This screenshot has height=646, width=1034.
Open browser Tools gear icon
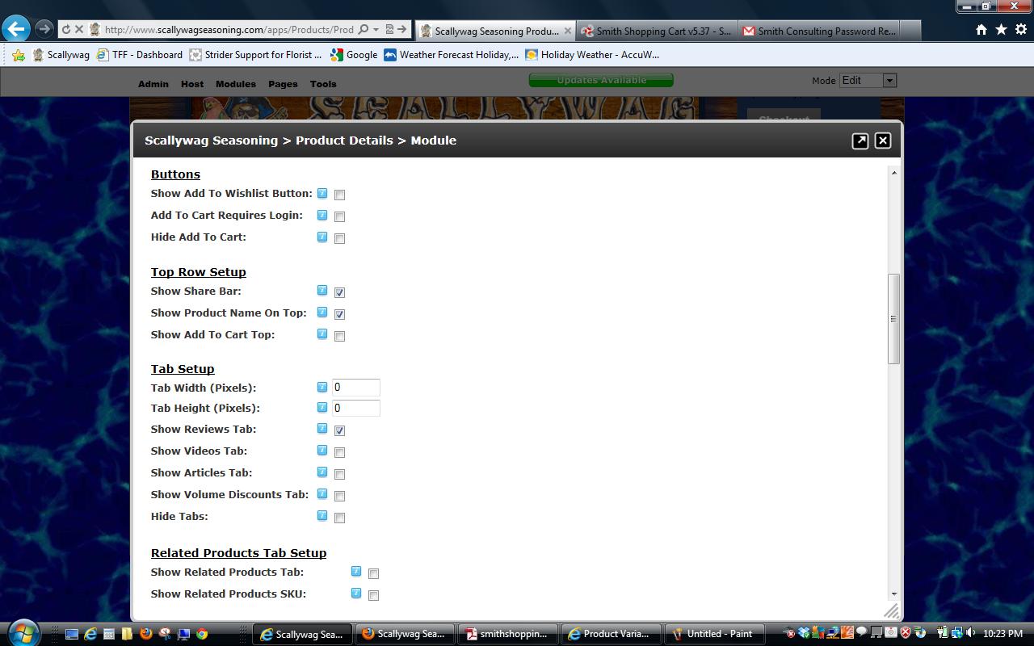tap(1021, 29)
